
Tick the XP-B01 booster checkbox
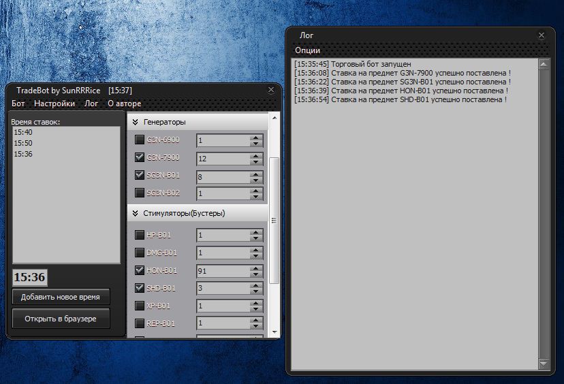(x=140, y=306)
